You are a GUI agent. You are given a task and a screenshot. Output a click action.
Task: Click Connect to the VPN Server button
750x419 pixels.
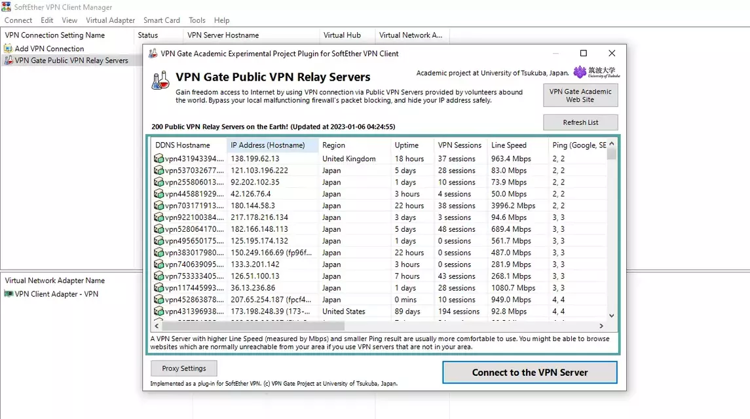click(x=529, y=372)
